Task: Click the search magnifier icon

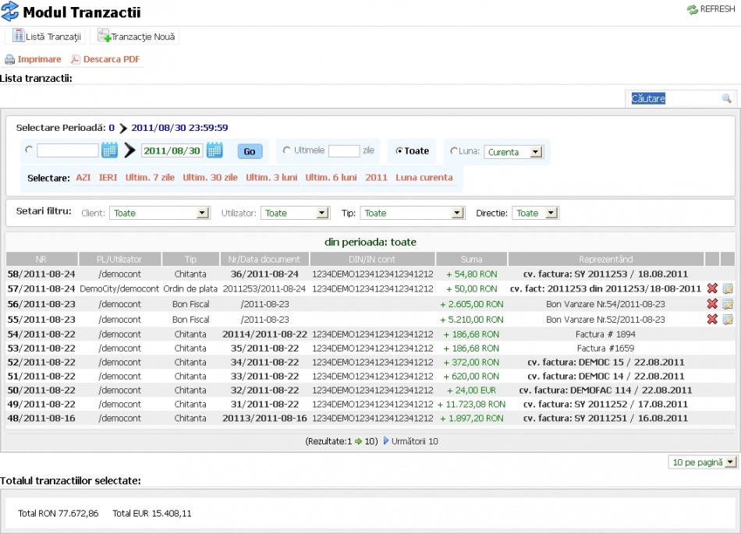Action: [x=726, y=98]
